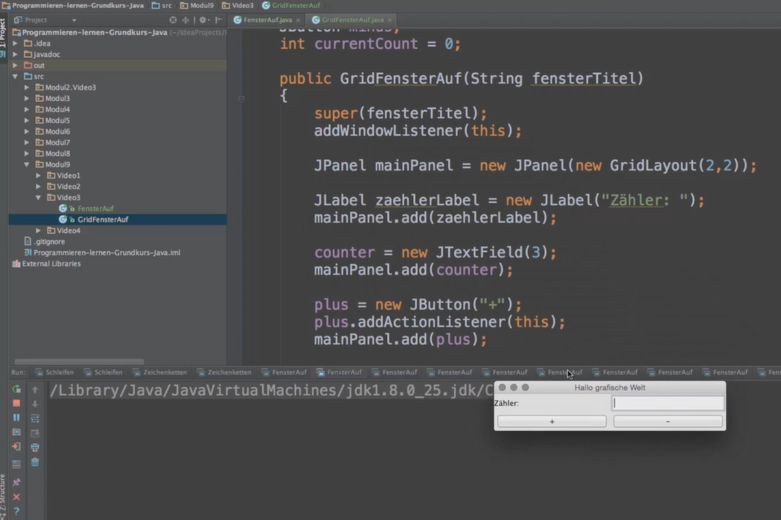
Task: Open the Z: Structure side tab
Action: (3, 497)
